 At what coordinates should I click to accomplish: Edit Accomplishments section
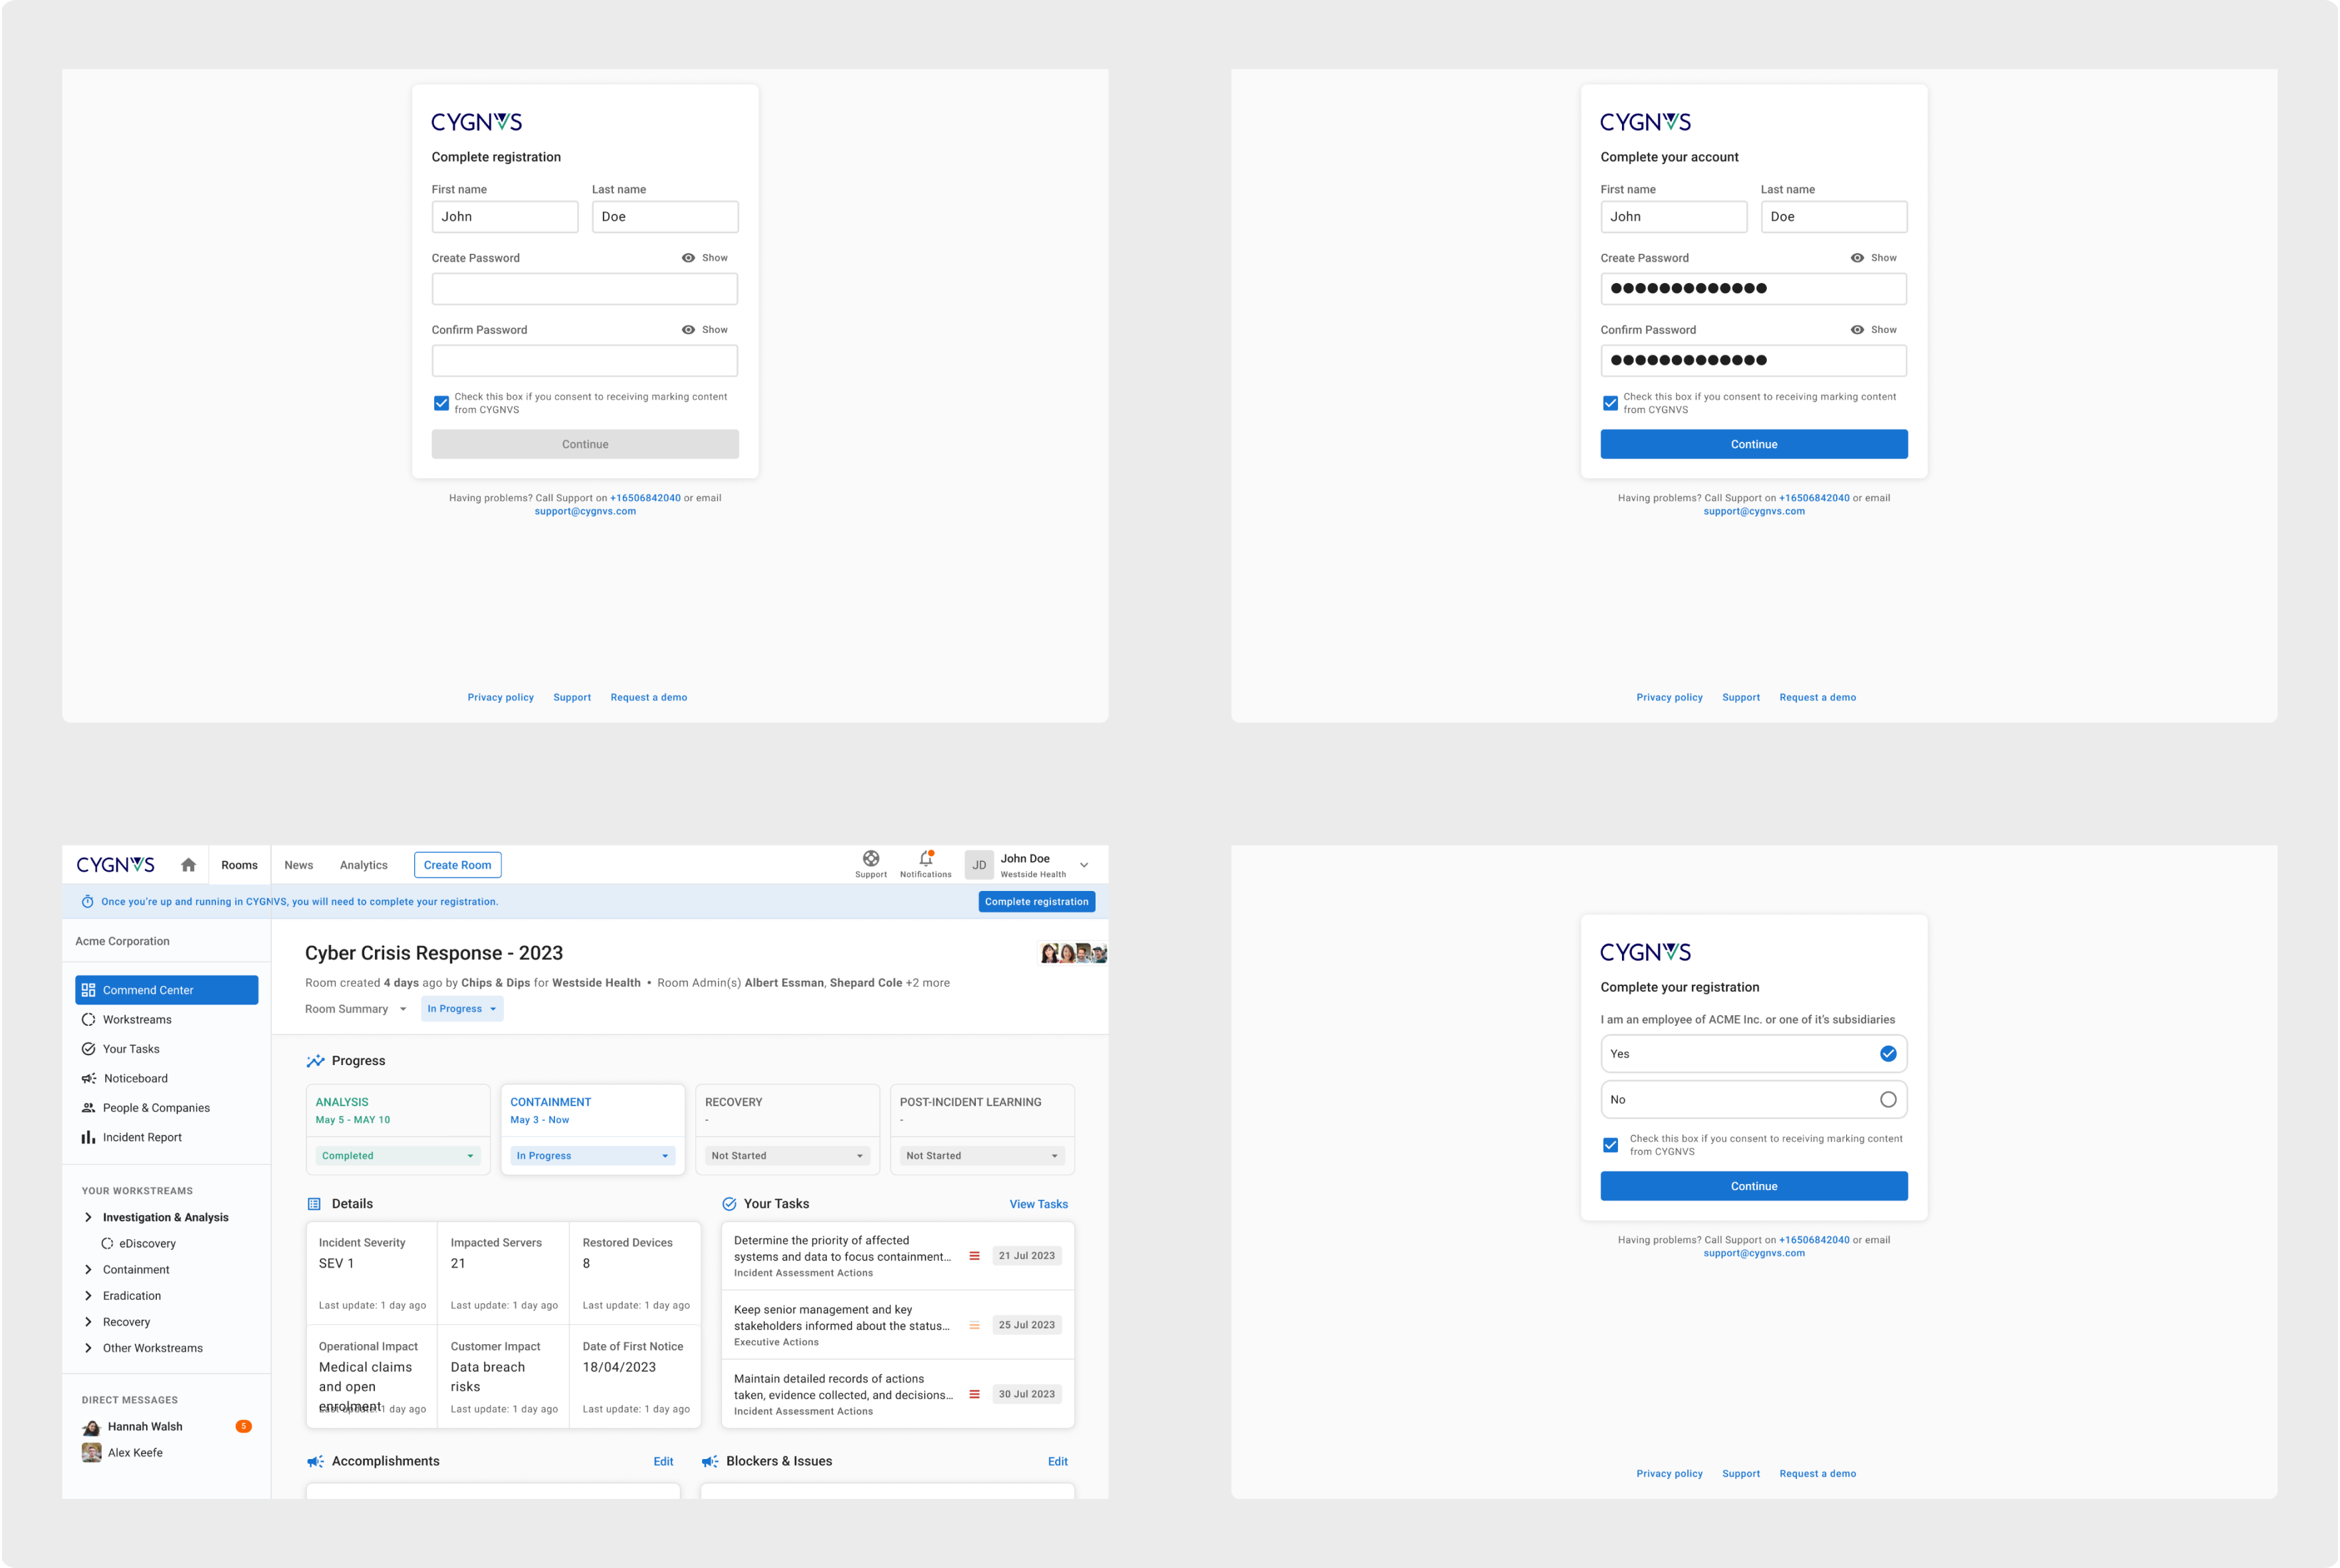662,1462
